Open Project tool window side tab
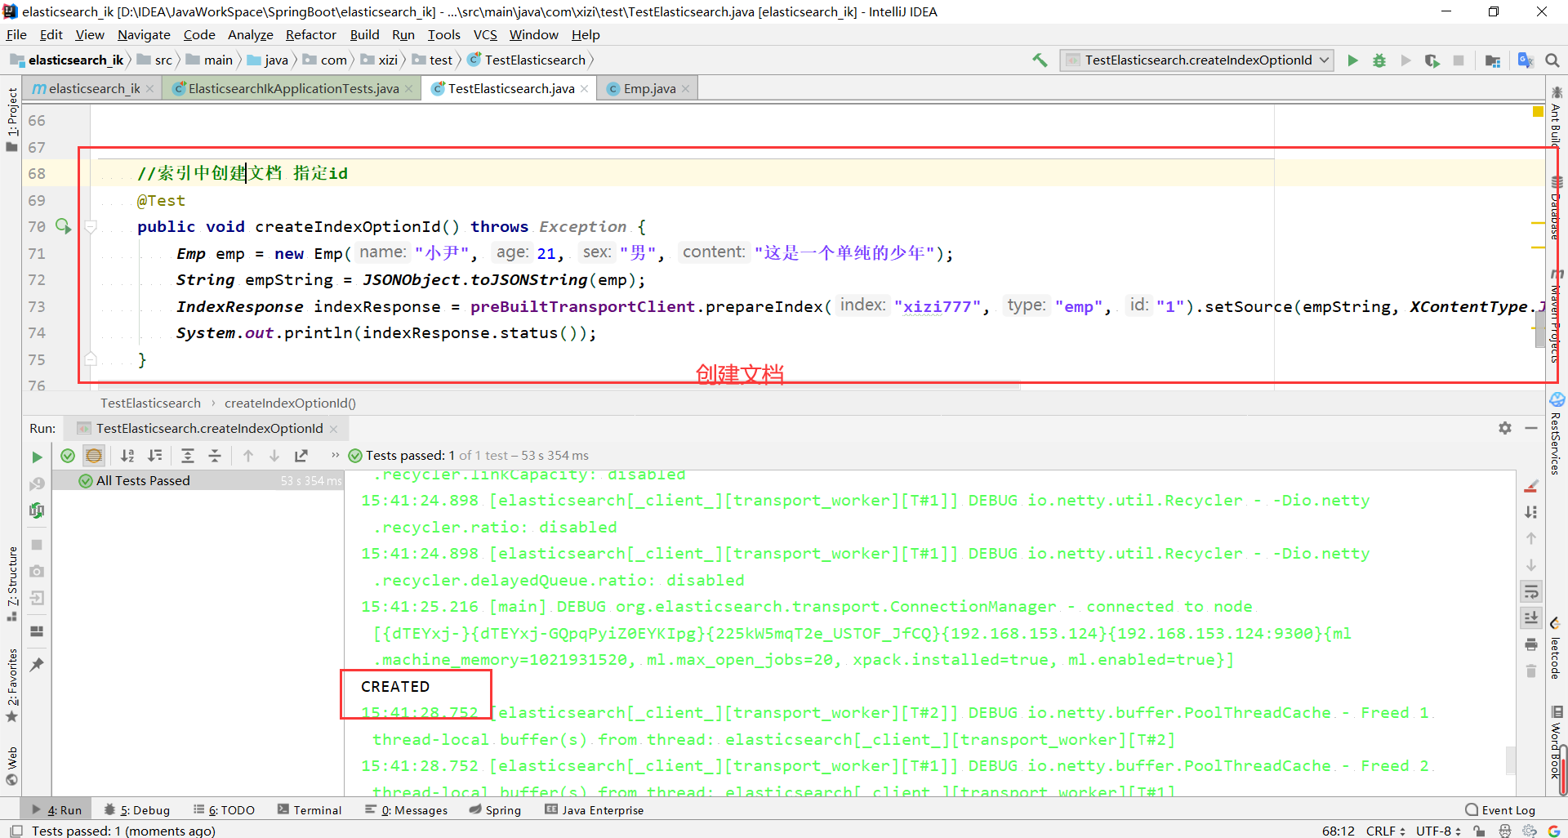 tap(11, 119)
